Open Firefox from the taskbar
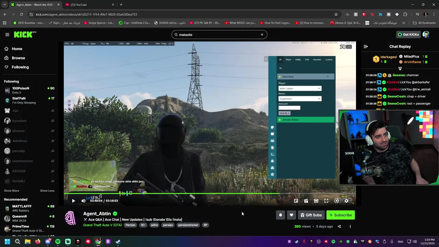The image size is (439, 247). [x=38, y=242]
